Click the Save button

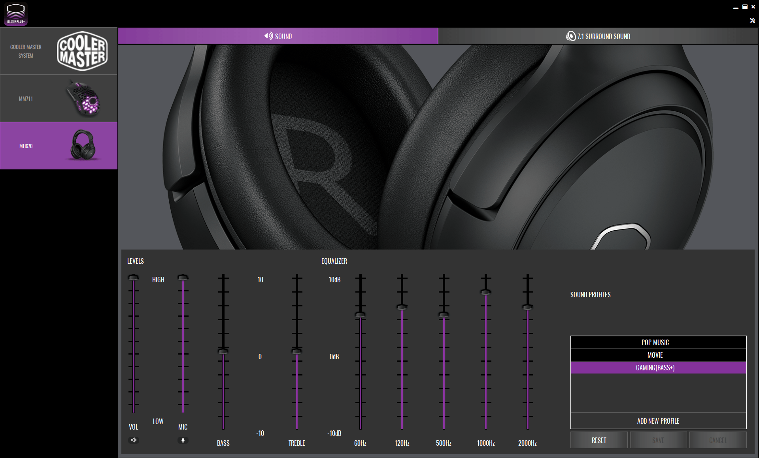coord(658,440)
